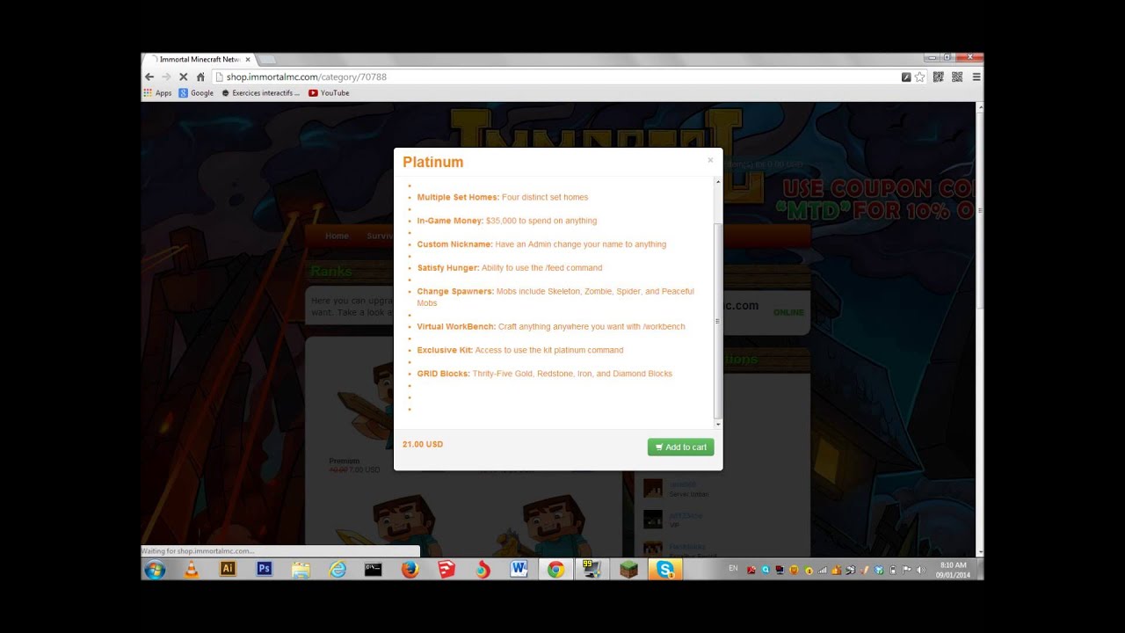Open the volume speaker tray icon
This screenshot has width=1125, height=633.
(920, 570)
